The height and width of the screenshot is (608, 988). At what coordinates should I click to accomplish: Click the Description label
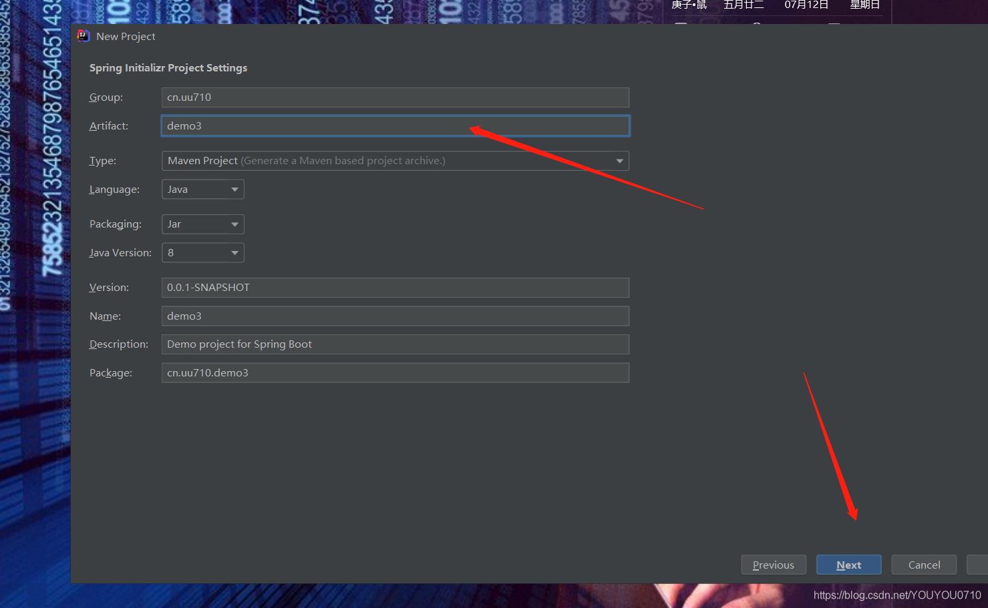pyautogui.click(x=119, y=344)
